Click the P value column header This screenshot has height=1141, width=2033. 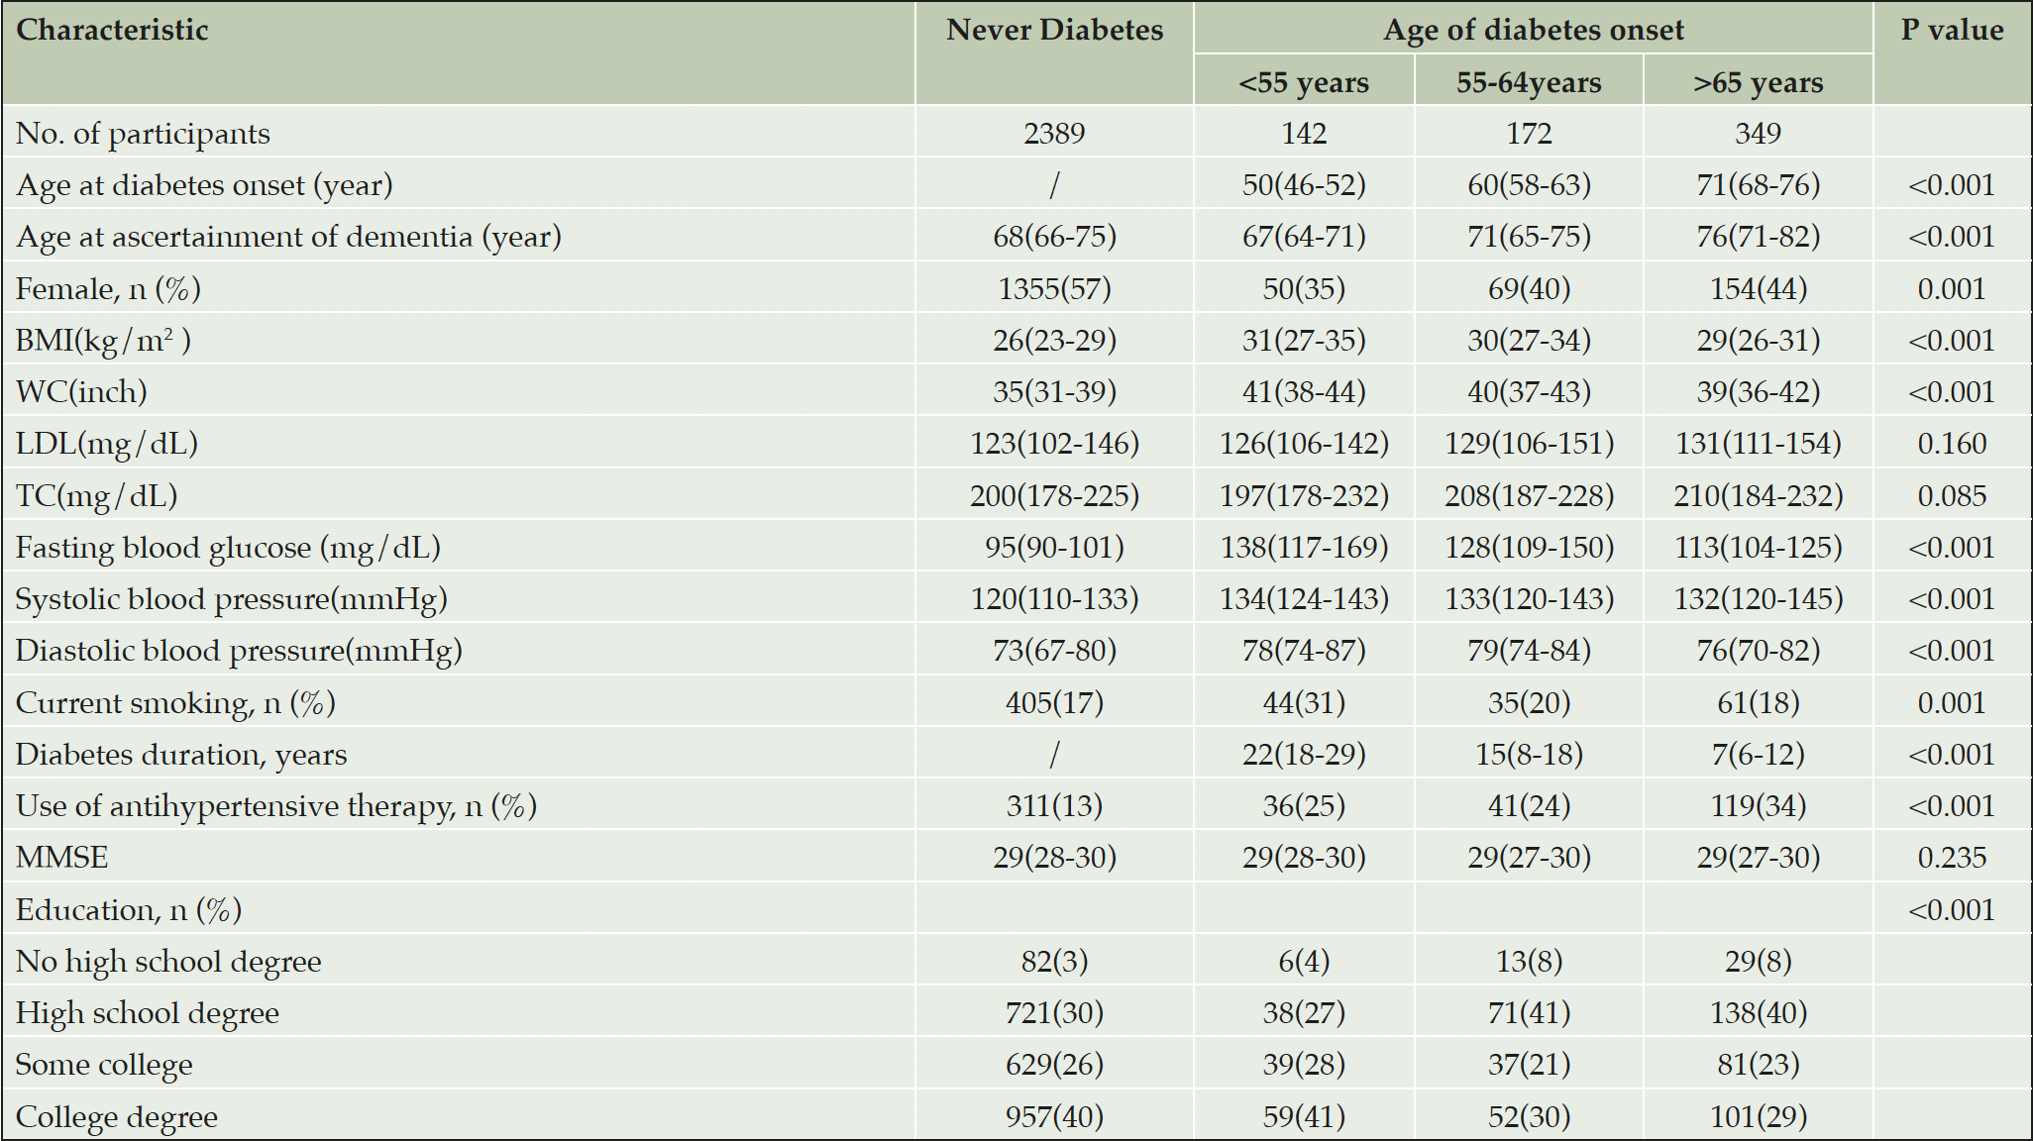[1952, 30]
